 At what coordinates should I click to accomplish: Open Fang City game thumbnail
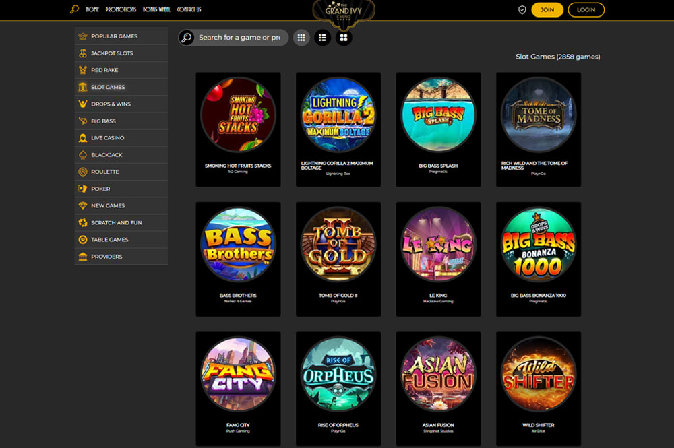pos(238,374)
